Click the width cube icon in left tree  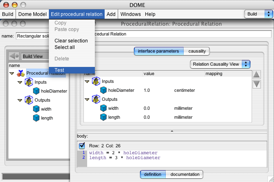coord(36,109)
